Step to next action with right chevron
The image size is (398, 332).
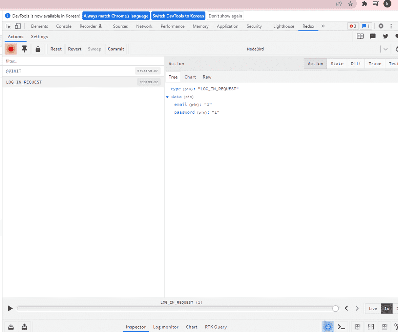357,308
